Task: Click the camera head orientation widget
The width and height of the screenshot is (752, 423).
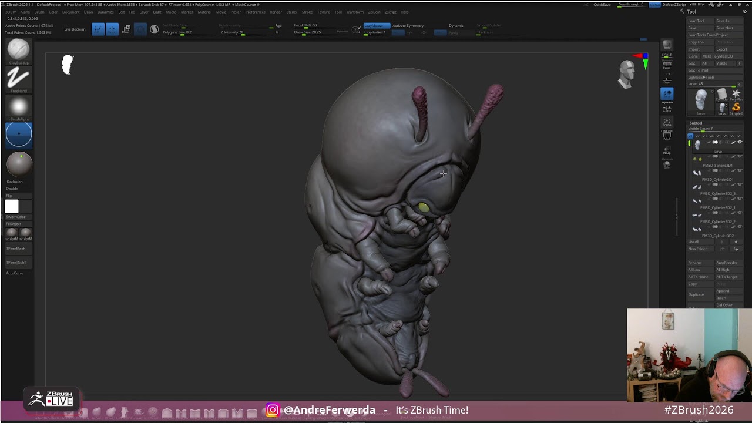Action: (627, 74)
